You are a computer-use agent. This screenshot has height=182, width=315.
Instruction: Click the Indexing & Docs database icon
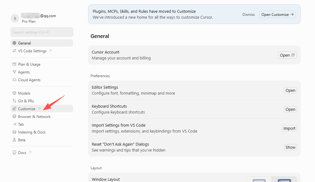(x=14, y=132)
